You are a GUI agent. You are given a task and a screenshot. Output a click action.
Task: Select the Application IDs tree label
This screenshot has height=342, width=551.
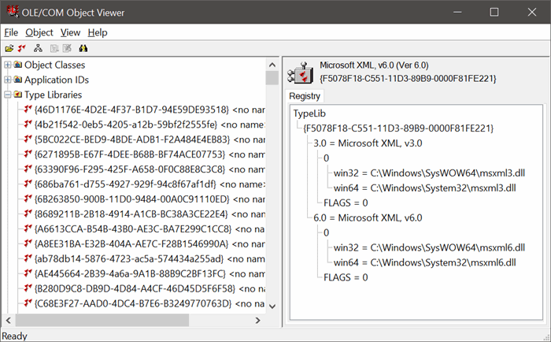point(57,80)
